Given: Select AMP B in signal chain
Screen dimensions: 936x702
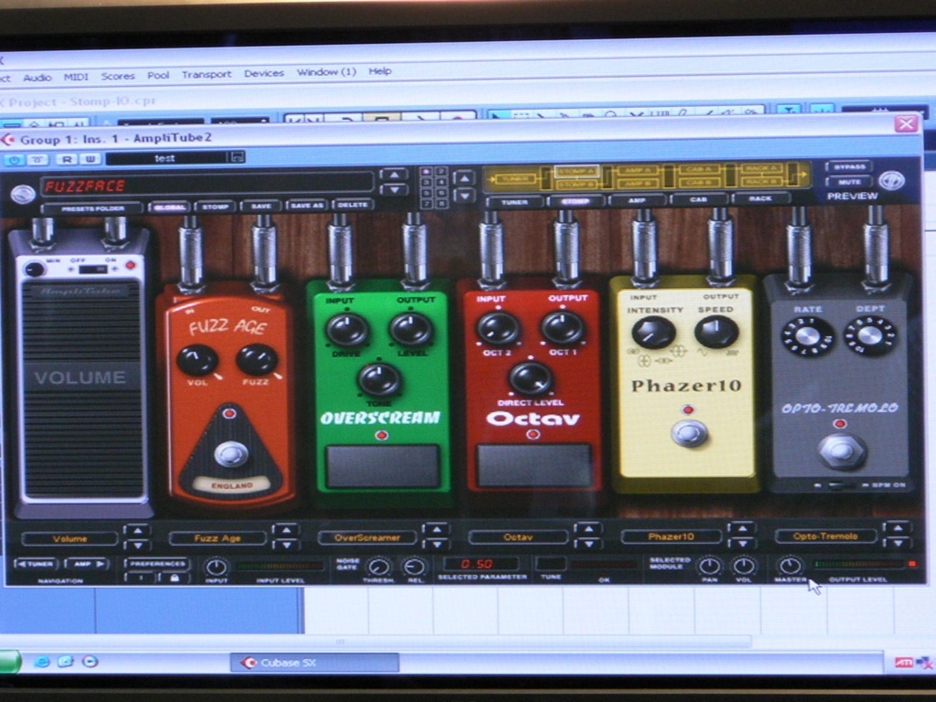Looking at the screenshot, I should [x=638, y=183].
